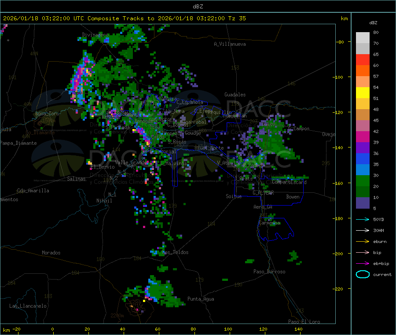
Task: Click the slate 10 dBZ bottom swatch
Action: coord(363,203)
